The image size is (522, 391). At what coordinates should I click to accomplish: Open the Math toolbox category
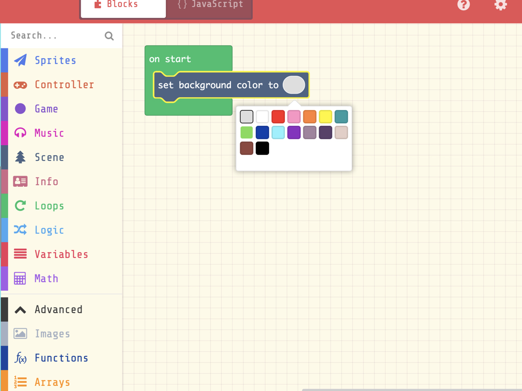pos(62,278)
